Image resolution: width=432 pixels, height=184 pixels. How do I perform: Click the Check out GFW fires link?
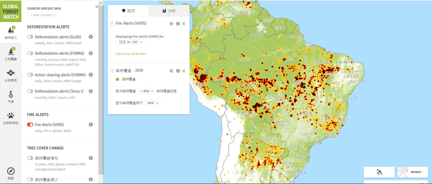coord(130,54)
